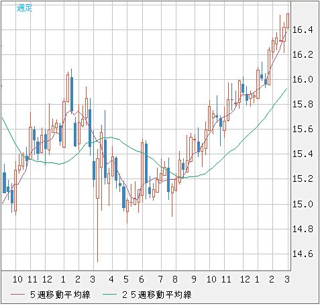Click month 9 on the time axis

point(194,279)
